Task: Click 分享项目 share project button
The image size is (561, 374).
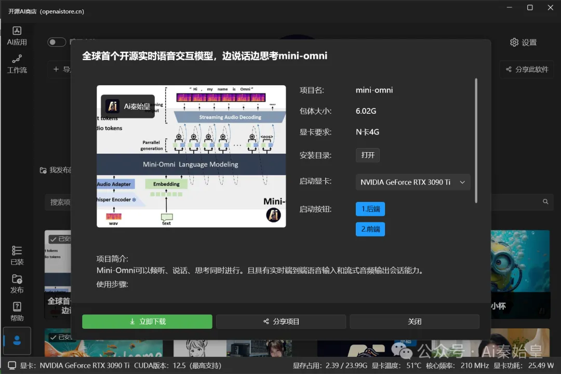Action: click(x=281, y=322)
